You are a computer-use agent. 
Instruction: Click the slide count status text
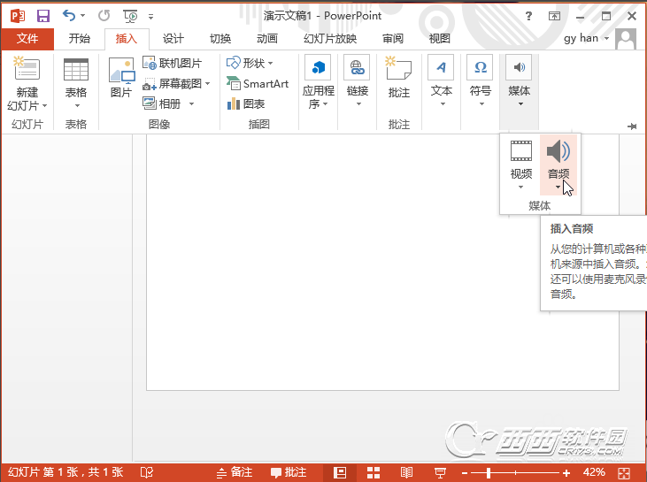65,472
